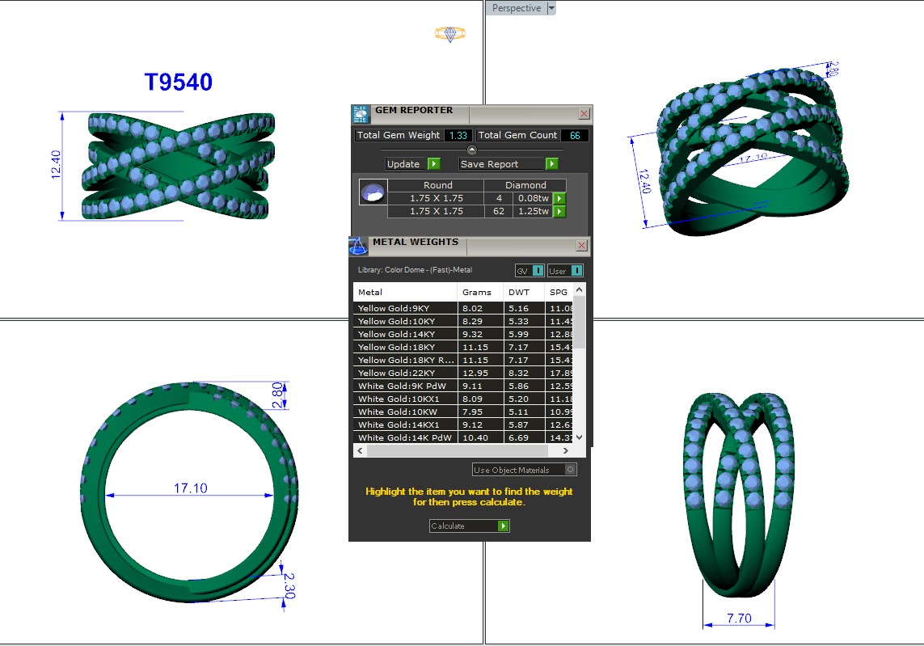
Task: Select the Yellow Gold:10KY row
Action: pyautogui.click(x=463, y=321)
